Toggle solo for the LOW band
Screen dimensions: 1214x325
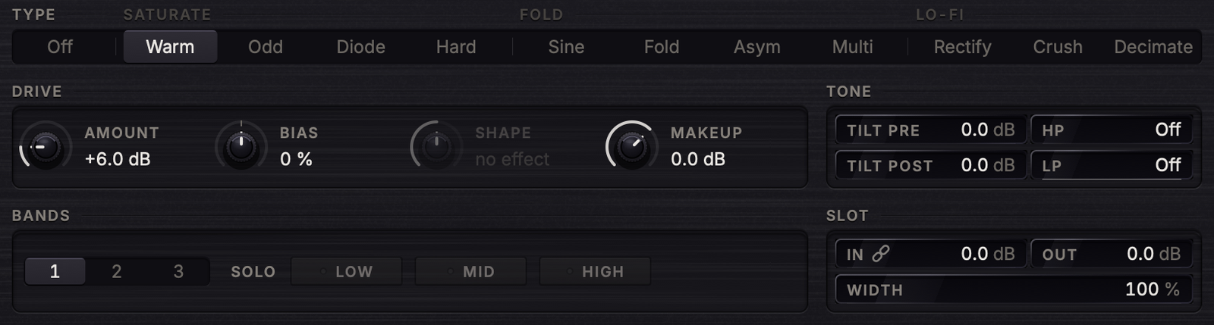click(x=347, y=271)
